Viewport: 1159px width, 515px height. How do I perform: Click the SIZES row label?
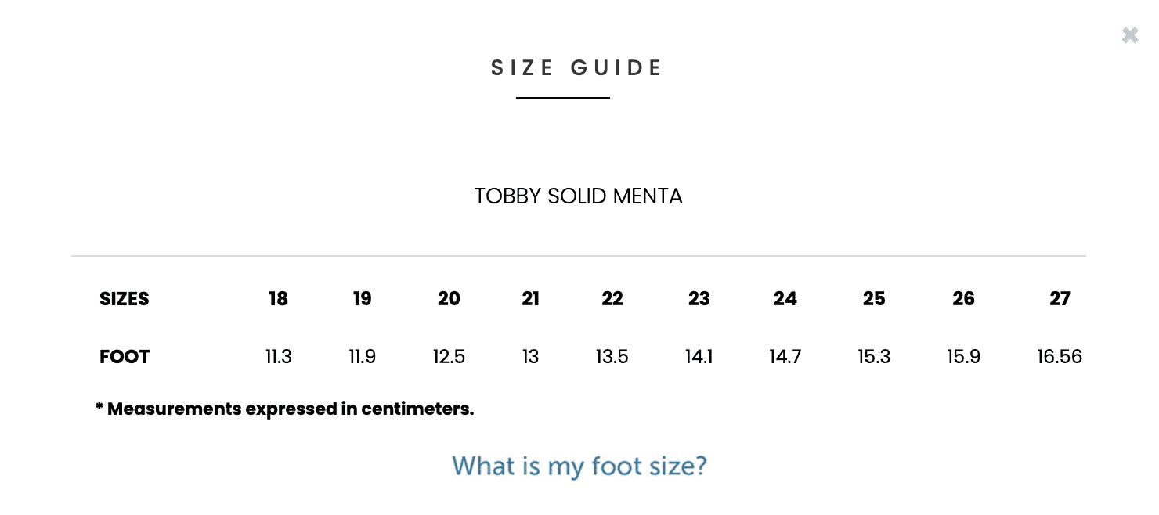click(125, 299)
